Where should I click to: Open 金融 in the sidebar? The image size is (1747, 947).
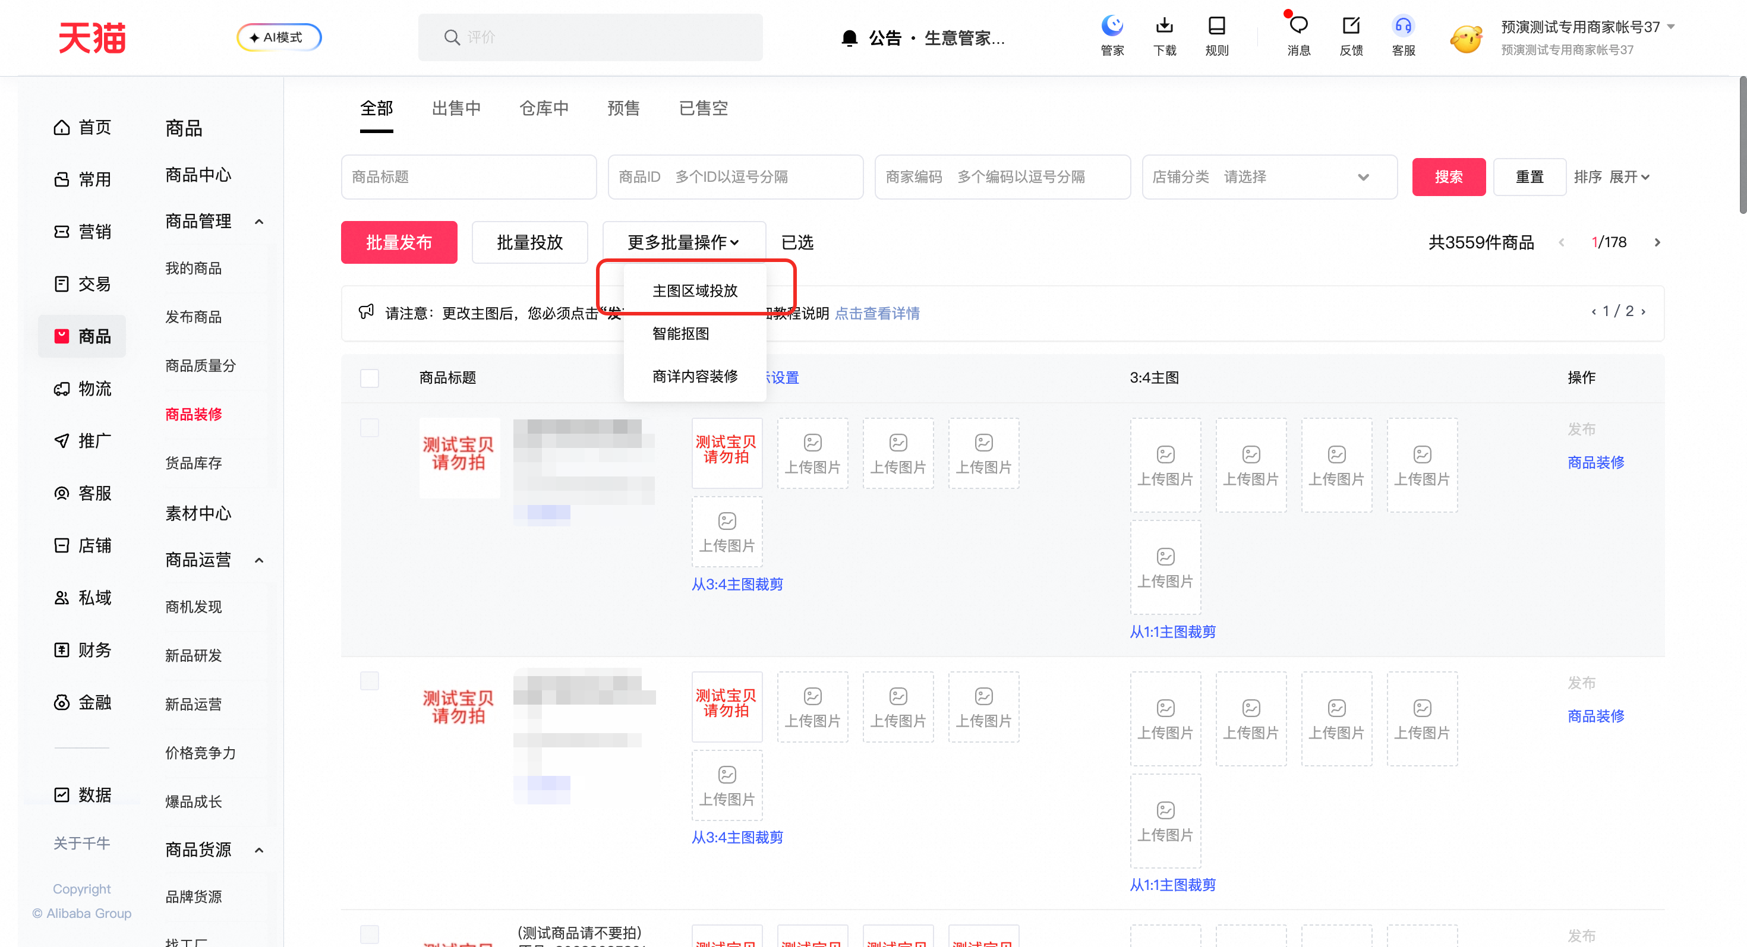click(82, 702)
